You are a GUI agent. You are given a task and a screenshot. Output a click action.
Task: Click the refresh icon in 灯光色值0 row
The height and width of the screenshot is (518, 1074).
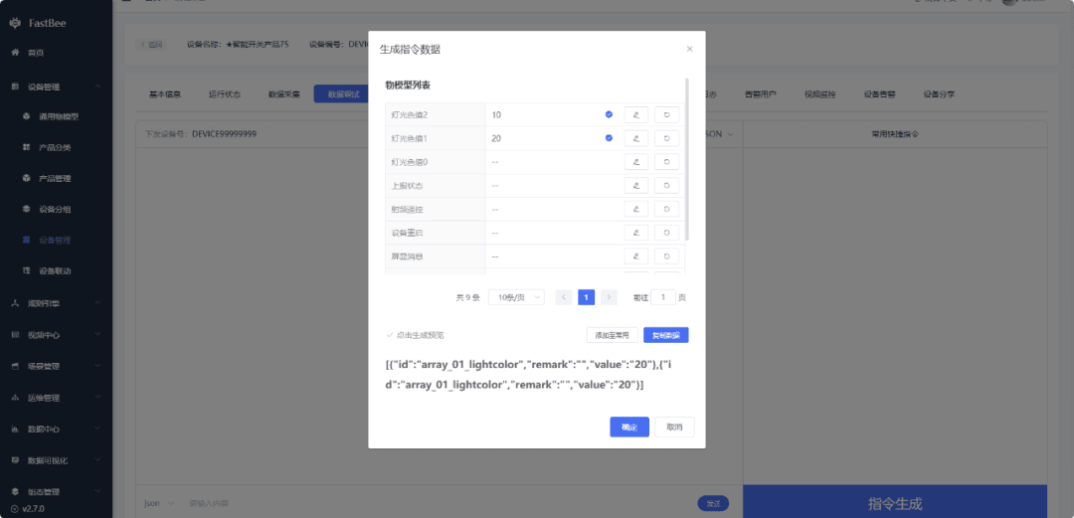666,162
